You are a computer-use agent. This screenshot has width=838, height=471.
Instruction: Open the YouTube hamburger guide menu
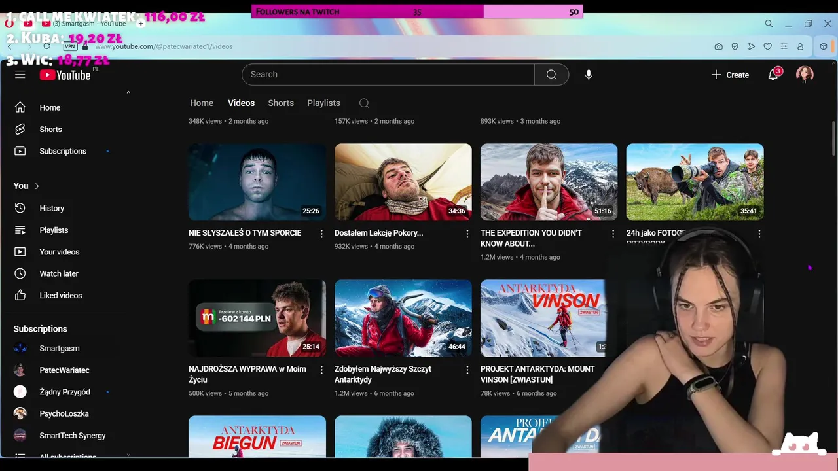pyautogui.click(x=20, y=75)
